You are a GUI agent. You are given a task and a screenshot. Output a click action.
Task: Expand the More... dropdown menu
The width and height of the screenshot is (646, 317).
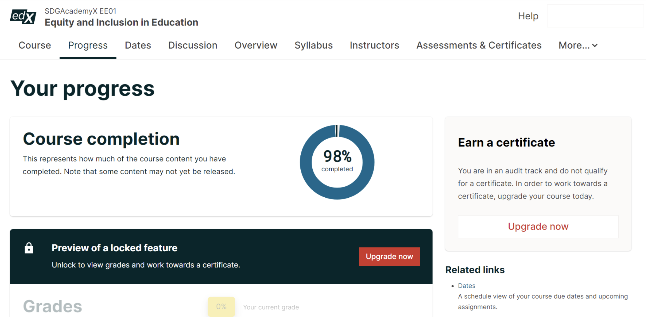(x=578, y=45)
